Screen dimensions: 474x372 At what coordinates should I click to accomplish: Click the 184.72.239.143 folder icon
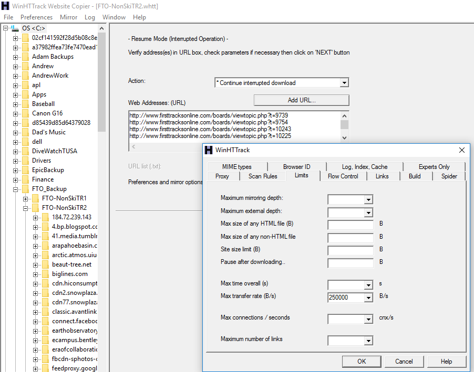coord(45,217)
